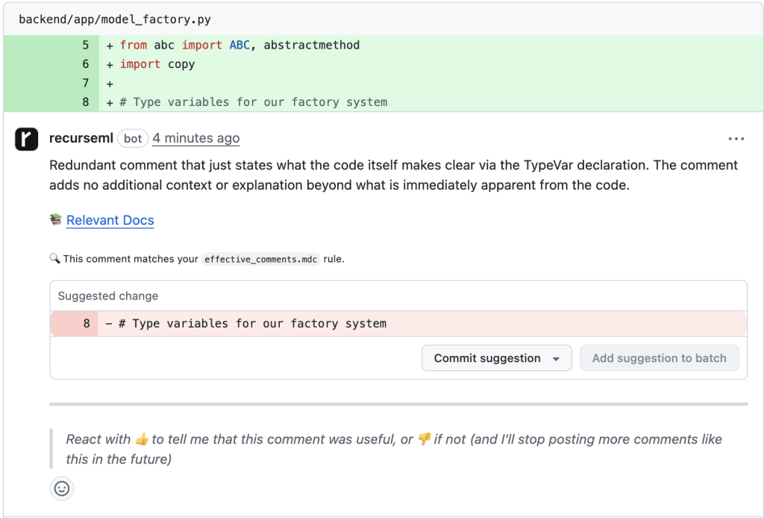Open the Relevant Docs link
The image size is (764, 518).
click(x=110, y=220)
